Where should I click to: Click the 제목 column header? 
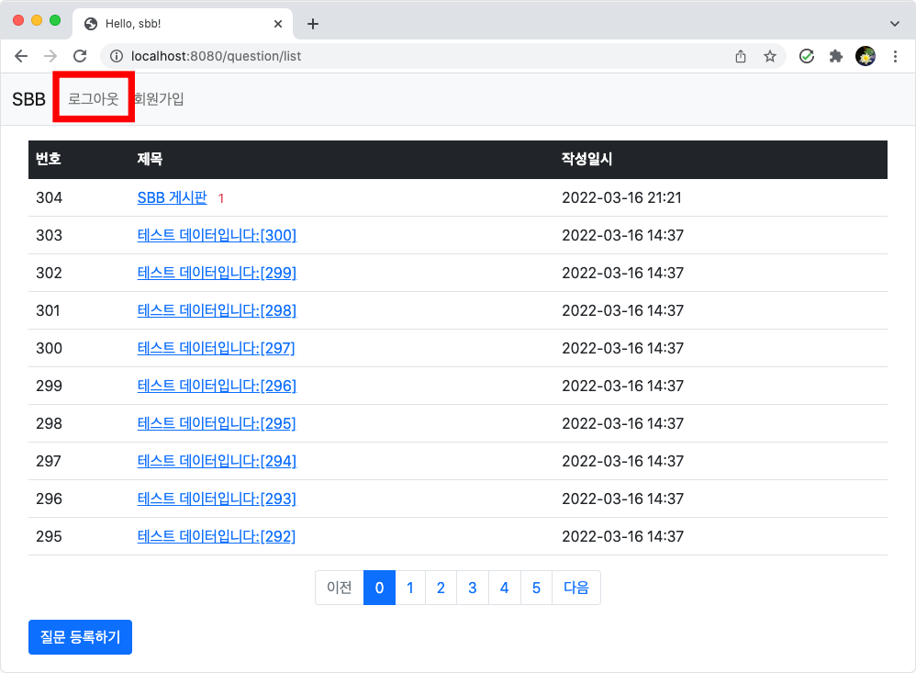[x=150, y=159]
